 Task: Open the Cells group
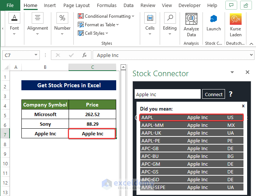[150, 24]
